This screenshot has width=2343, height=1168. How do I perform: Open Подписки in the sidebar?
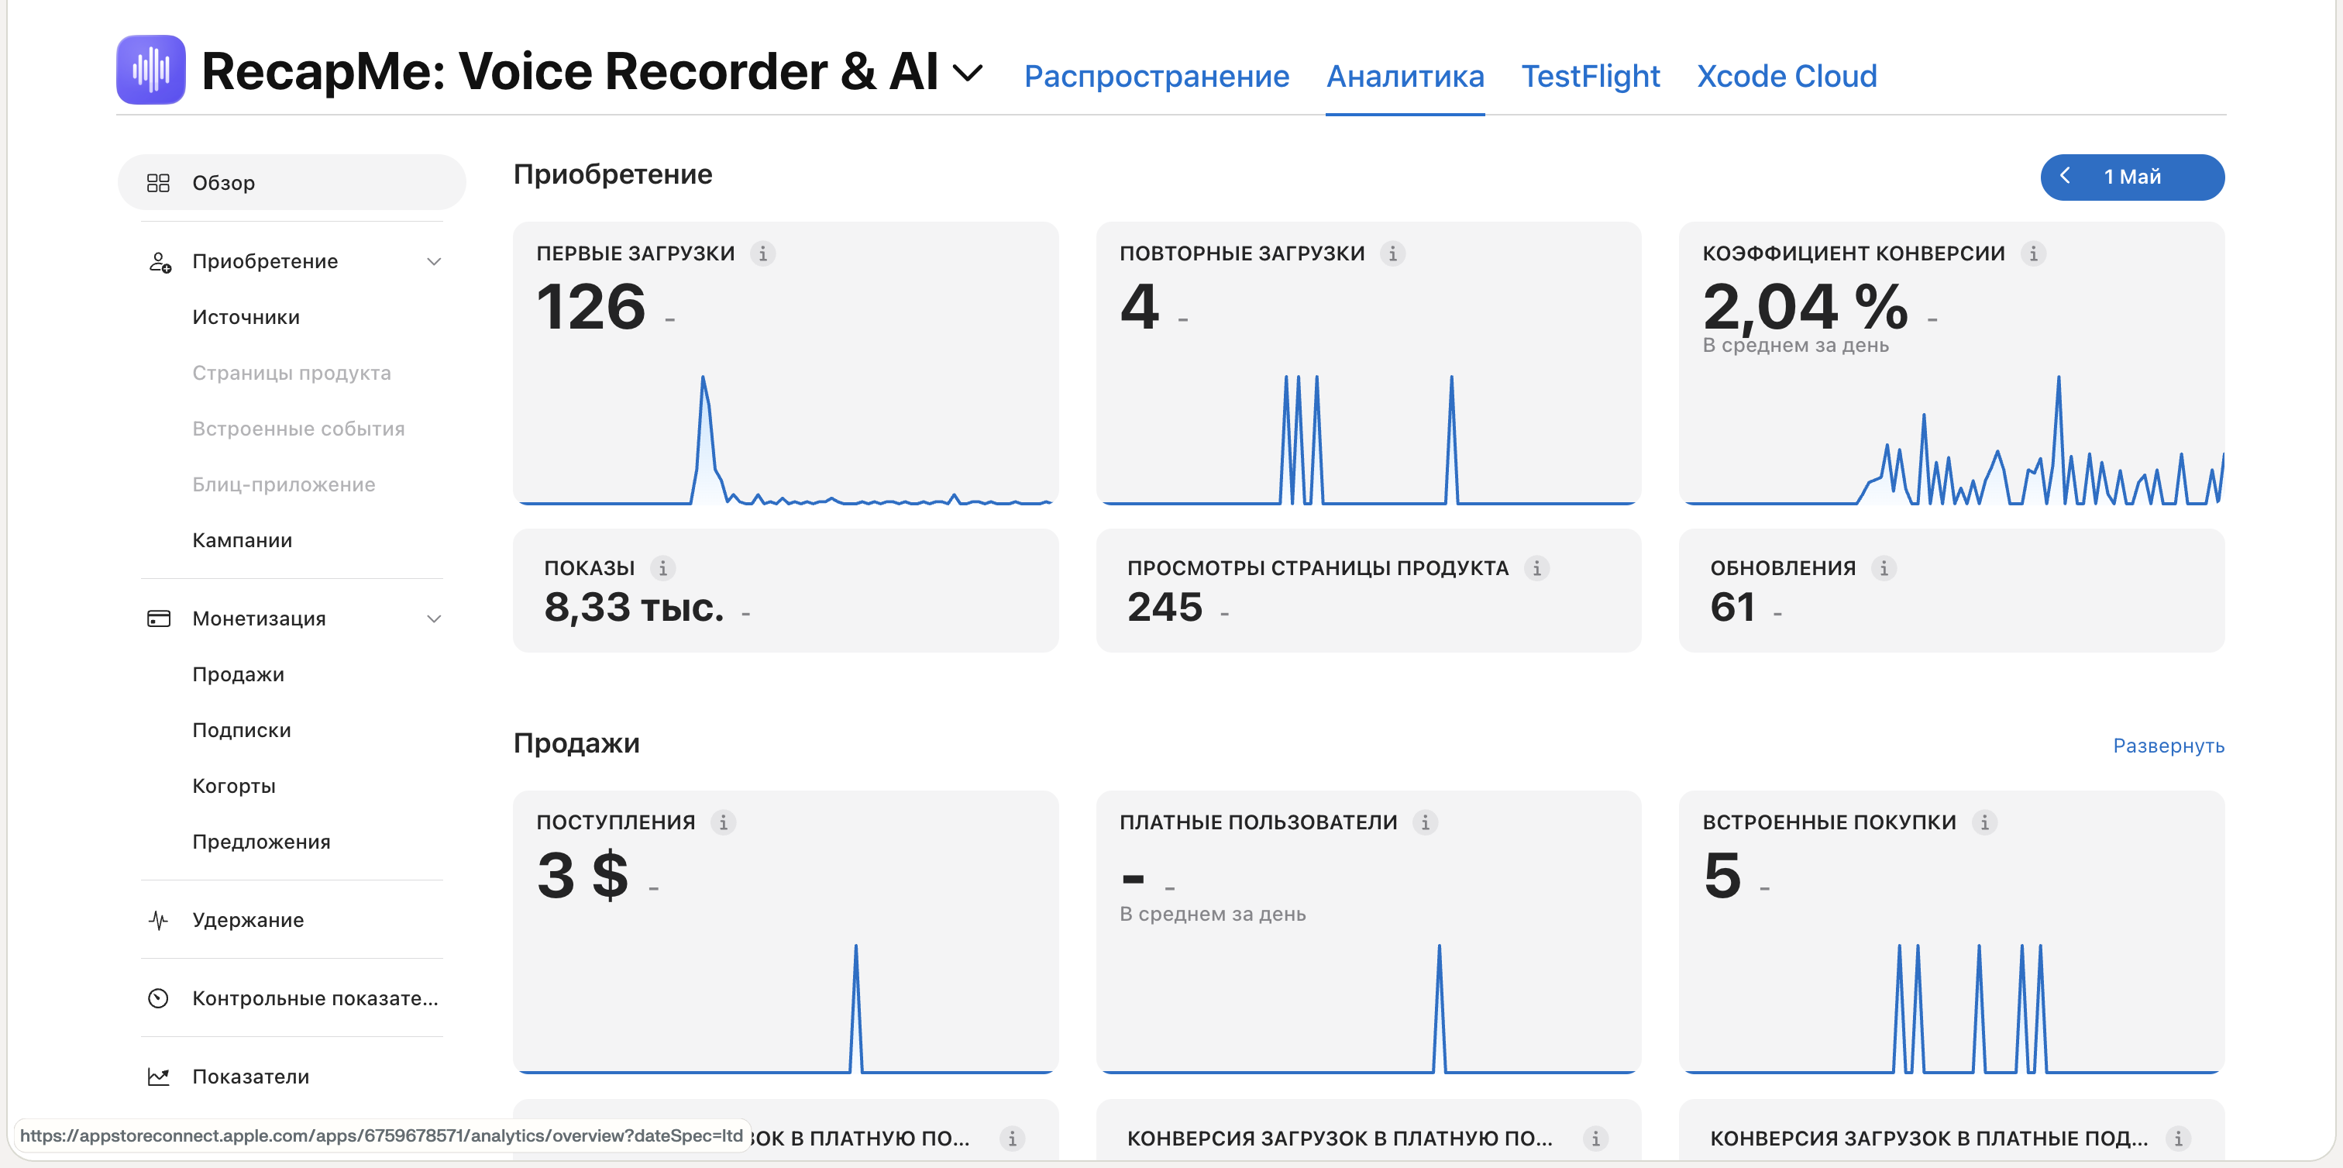[241, 730]
